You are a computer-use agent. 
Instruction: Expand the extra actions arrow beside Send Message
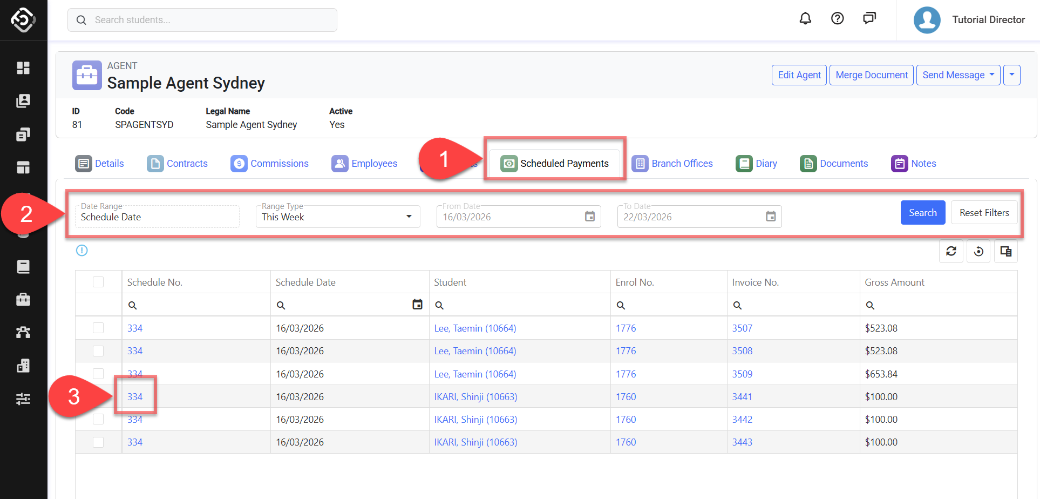click(x=1011, y=75)
